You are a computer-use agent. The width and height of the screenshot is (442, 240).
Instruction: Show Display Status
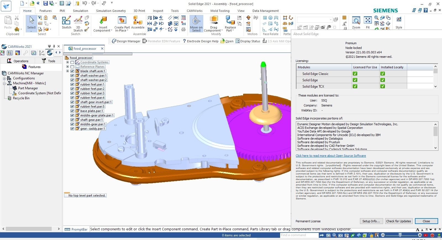tap(248, 41)
